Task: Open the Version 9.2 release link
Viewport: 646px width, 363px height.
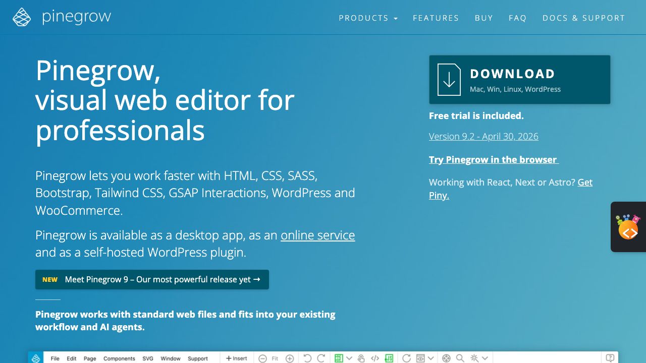Action: point(483,137)
